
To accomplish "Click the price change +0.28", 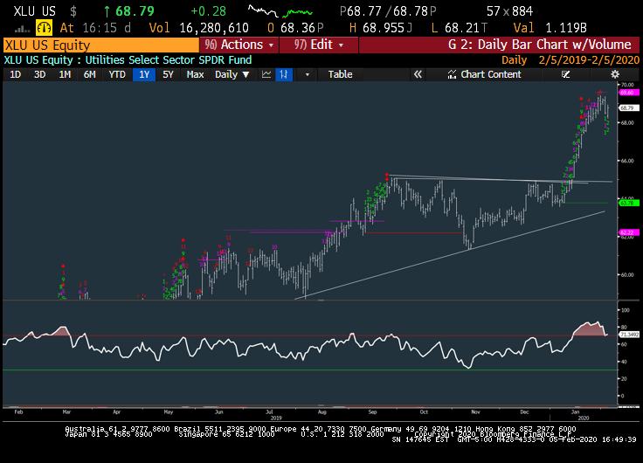I will pos(208,11).
